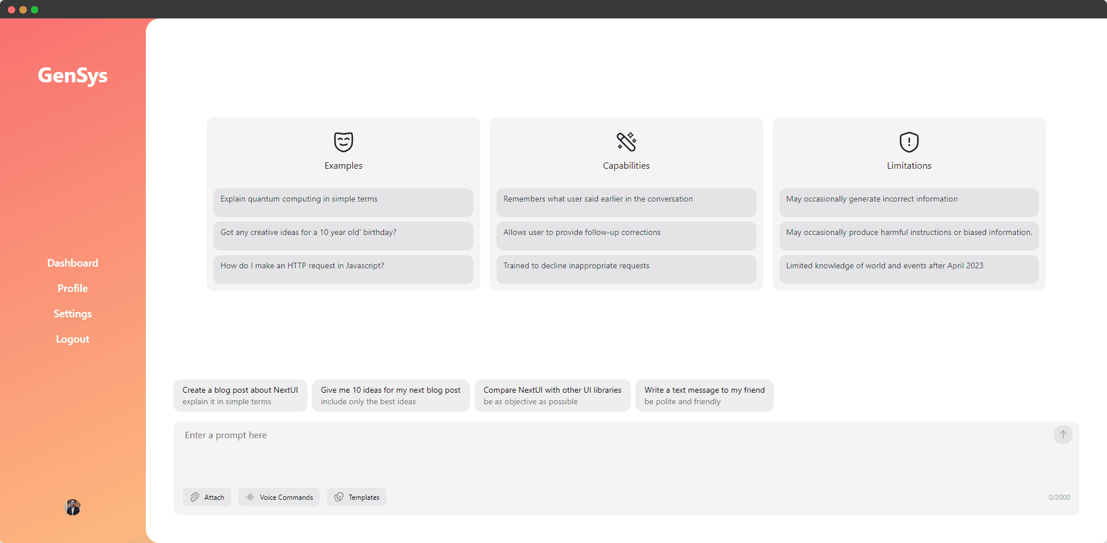
Task: Pick 'Write a text message to my friend' suggestion
Action: (704, 396)
